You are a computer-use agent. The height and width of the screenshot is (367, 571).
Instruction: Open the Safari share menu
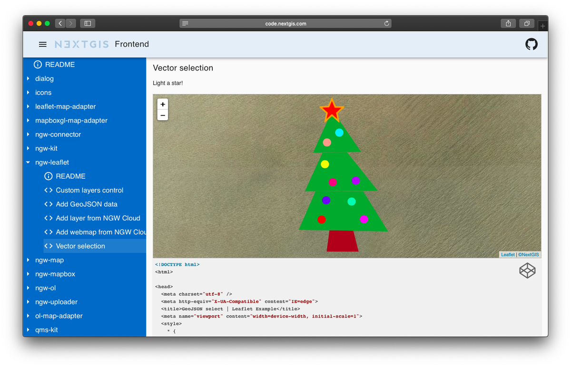[x=509, y=23]
